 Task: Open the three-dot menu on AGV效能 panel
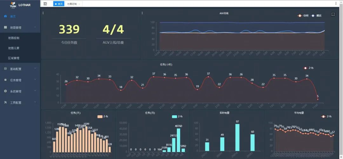142,13
